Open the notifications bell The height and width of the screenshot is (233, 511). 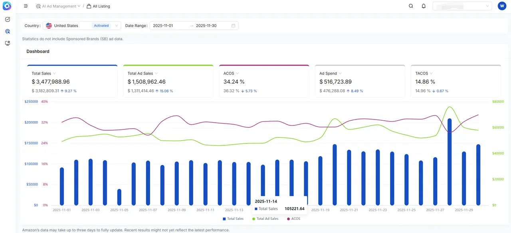tap(424, 6)
